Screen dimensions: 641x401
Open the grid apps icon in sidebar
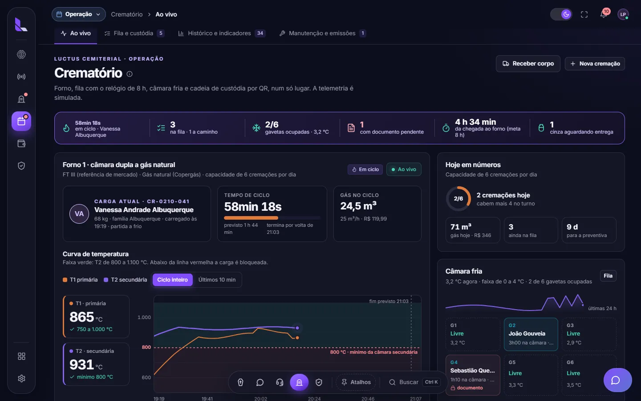pos(21,356)
